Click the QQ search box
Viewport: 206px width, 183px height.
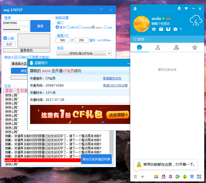coord(167,39)
